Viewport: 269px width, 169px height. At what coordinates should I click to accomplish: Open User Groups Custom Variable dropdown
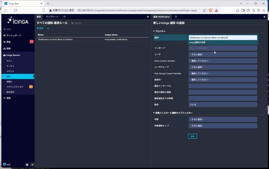(x=223, y=73)
